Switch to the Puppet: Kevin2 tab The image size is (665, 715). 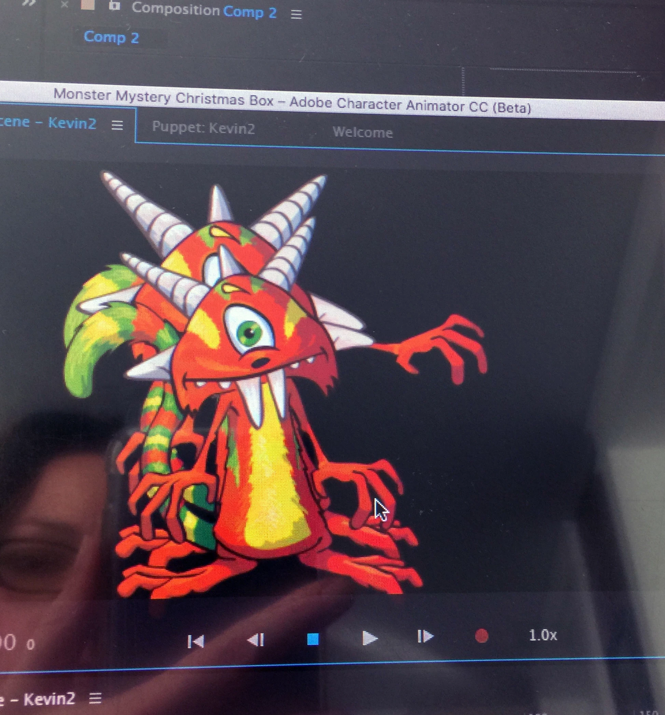pos(203,128)
